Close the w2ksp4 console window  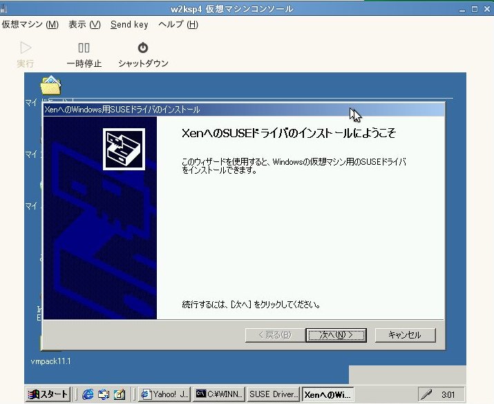(x=487, y=10)
